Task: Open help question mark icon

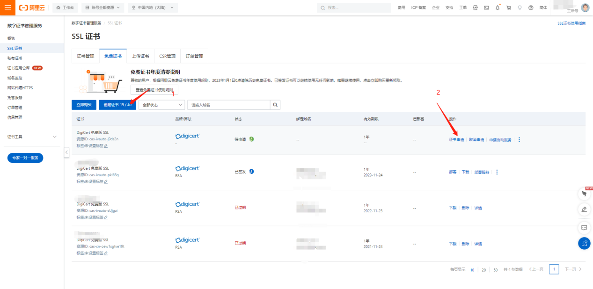Action: pyautogui.click(x=531, y=8)
